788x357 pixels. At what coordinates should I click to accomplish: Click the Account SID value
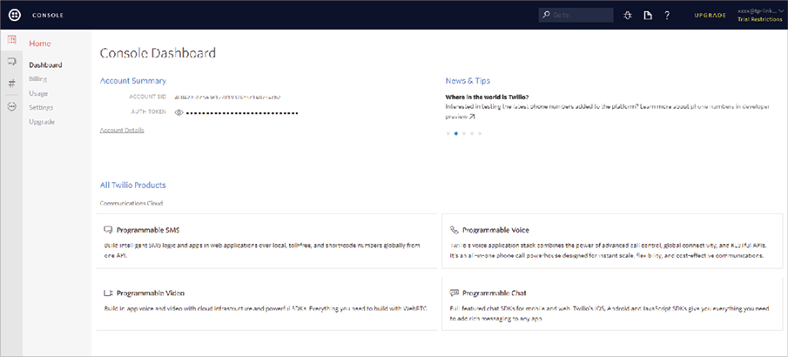(x=227, y=97)
